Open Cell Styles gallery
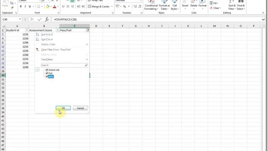This screenshot has height=151, width=268. point(175,5)
